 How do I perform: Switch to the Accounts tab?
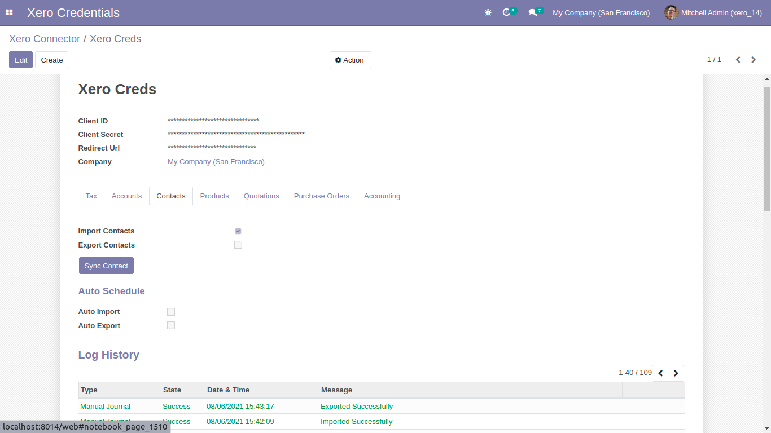(x=126, y=196)
